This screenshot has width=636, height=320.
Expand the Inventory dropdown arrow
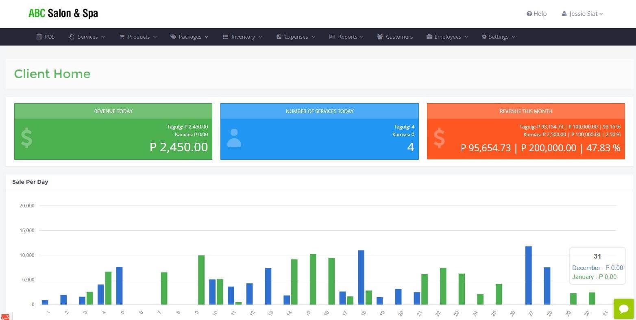click(x=260, y=37)
